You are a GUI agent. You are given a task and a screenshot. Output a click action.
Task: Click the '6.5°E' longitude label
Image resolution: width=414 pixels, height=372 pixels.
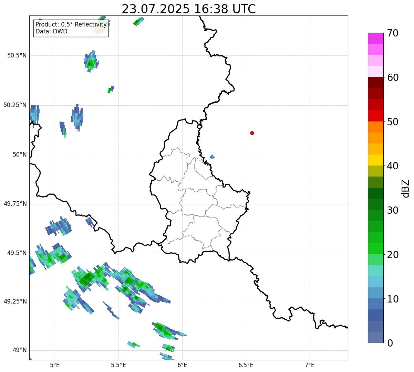click(246, 365)
